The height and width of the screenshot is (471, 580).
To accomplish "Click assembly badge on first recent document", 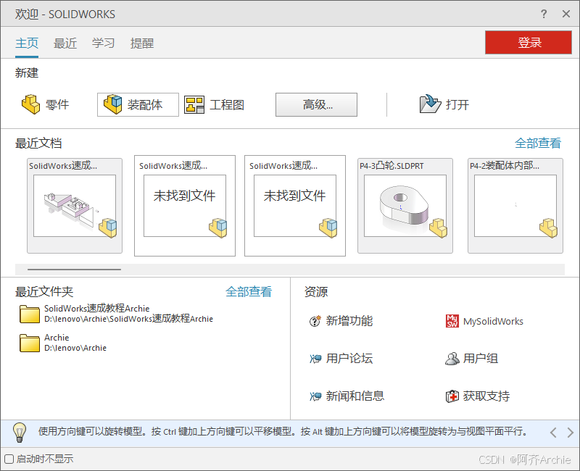I will (107, 228).
